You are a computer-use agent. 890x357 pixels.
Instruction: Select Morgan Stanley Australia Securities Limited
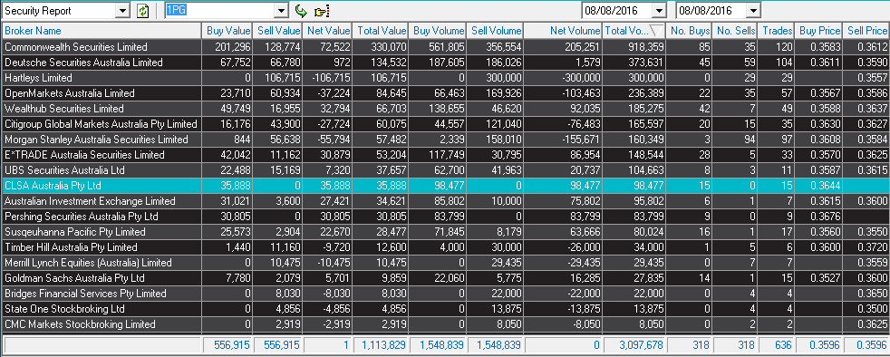click(x=445, y=139)
